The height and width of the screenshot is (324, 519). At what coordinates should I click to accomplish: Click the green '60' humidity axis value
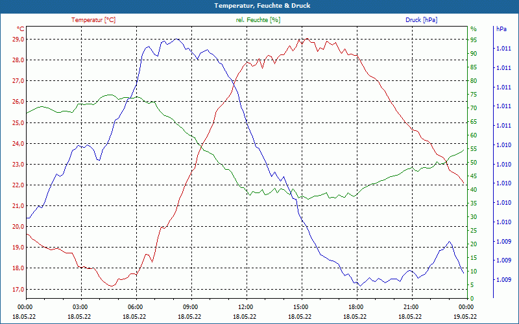click(x=474, y=135)
